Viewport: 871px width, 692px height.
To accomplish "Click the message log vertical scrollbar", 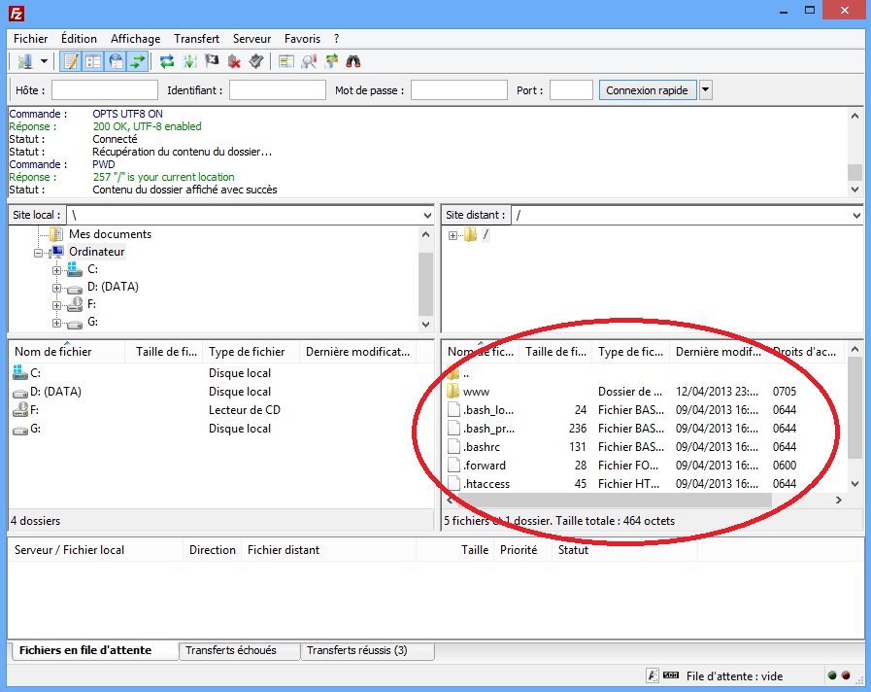I will pos(854,153).
